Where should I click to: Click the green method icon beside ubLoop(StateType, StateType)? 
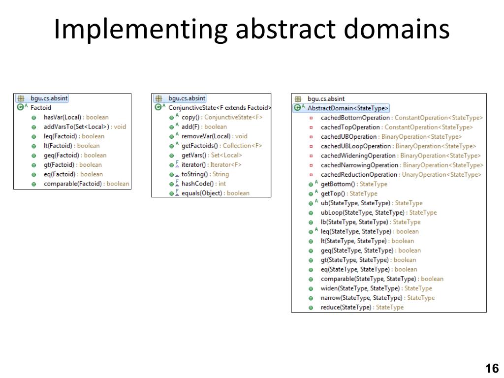point(311,213)
